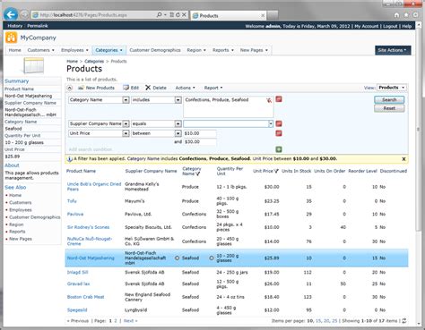The image size is (425, 330).
Task: Click the Add search condition field
Action: tap(91, 149)
